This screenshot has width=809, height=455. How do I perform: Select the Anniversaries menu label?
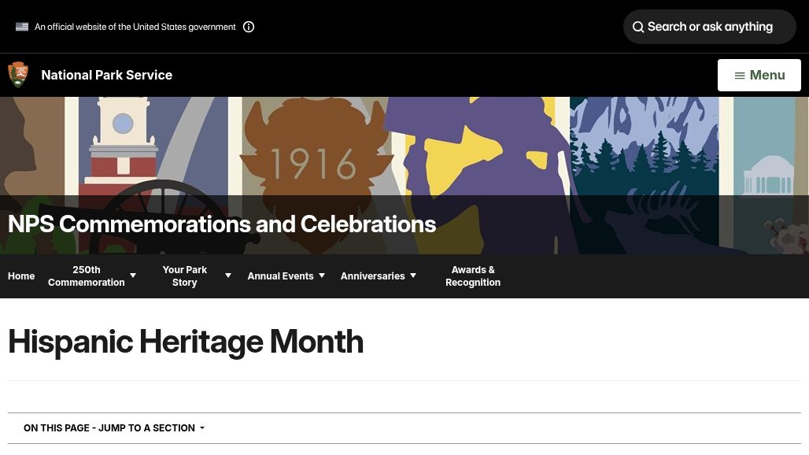point(372,276)
